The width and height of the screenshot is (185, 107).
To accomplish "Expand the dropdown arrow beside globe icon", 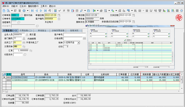I will coord(116,11).
